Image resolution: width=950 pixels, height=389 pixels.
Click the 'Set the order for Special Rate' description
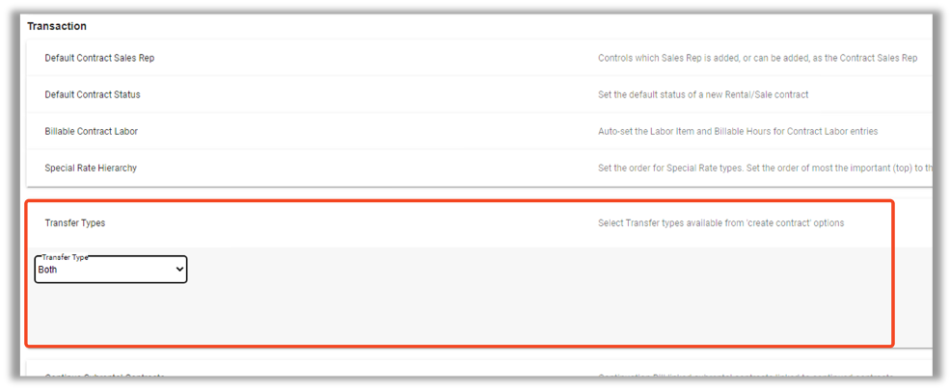[762, 168]
